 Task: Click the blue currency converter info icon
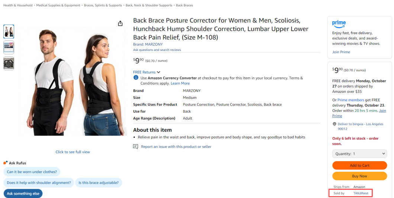[136, 78]
